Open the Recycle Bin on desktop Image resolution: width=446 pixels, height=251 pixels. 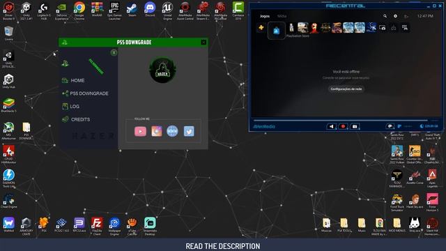coord(8,33)
